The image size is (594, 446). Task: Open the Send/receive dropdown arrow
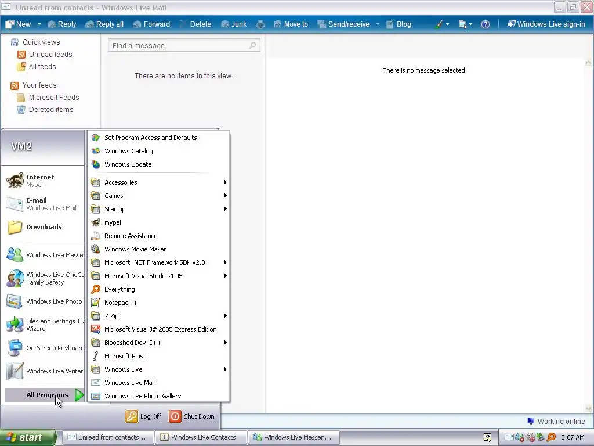coord(378,24)
